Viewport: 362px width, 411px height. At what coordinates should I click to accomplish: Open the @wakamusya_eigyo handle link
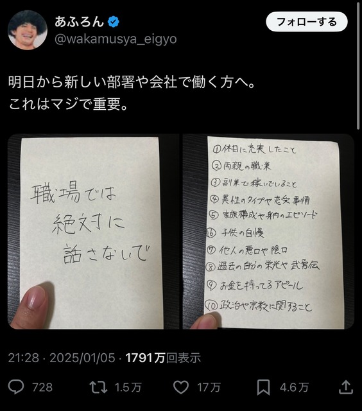click(116, 39)
